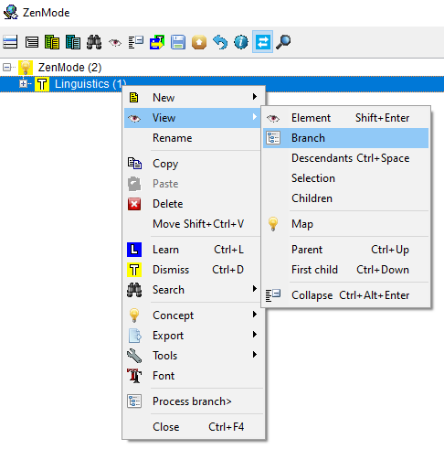
Task: Click the teal documents toolbar icon
Action: point(73,42)
